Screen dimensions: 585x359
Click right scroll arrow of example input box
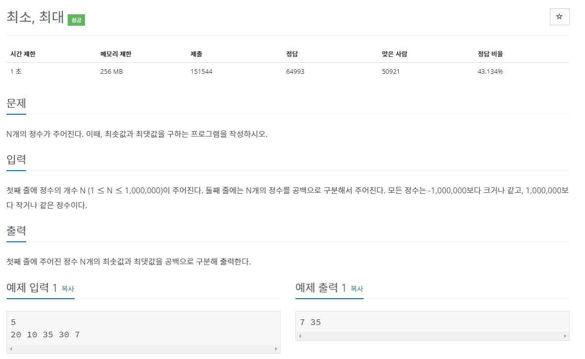276,349
